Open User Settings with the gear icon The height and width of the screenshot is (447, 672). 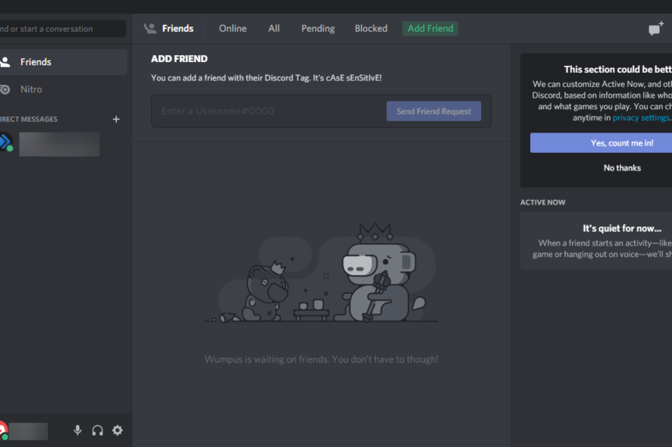(118, 430)
